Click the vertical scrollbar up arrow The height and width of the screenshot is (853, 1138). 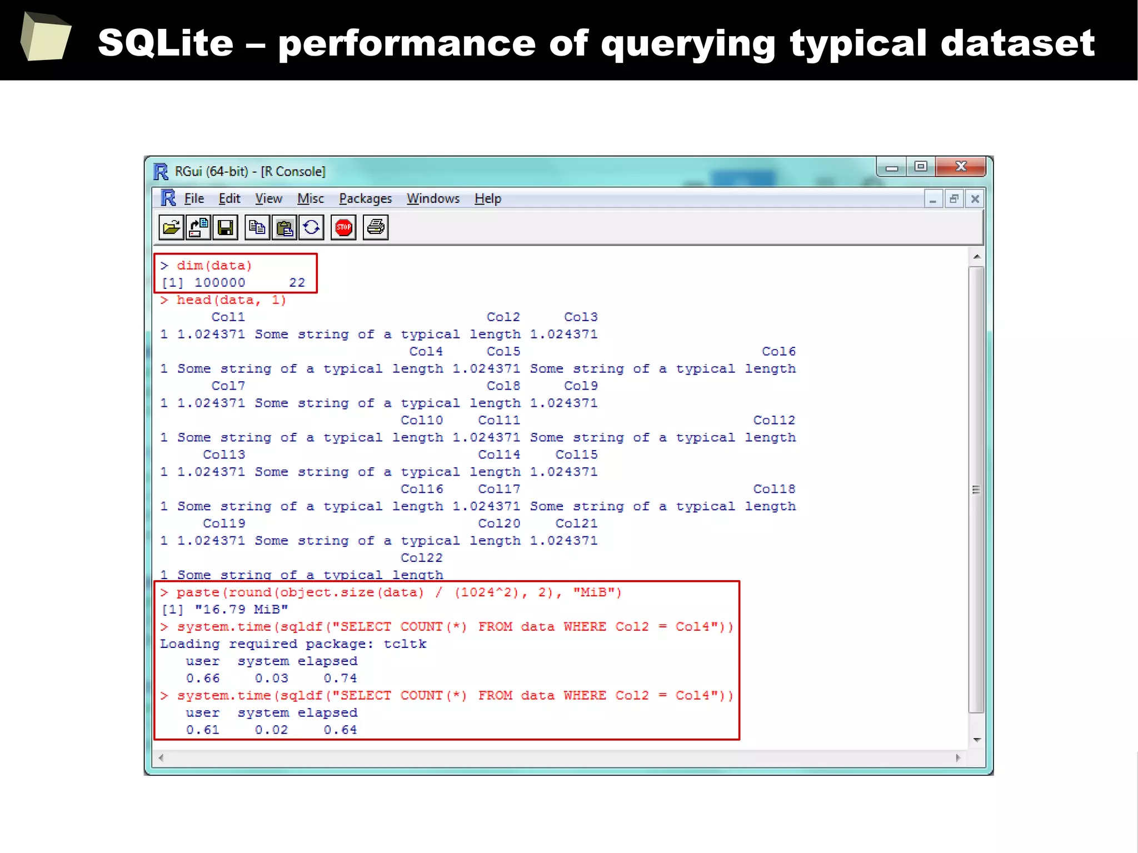(976, 257)
